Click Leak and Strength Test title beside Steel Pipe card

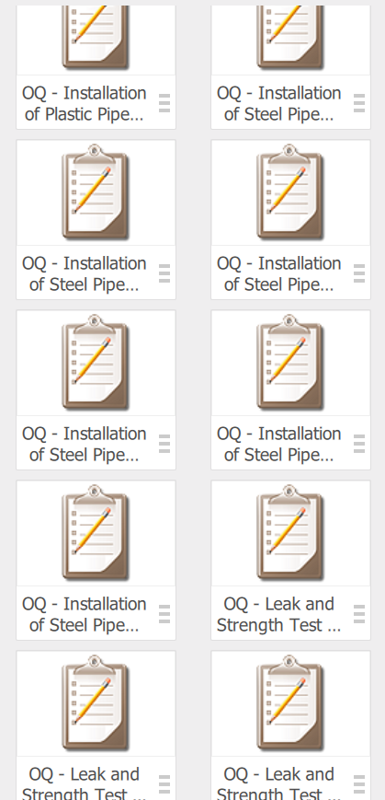[279, 614]
